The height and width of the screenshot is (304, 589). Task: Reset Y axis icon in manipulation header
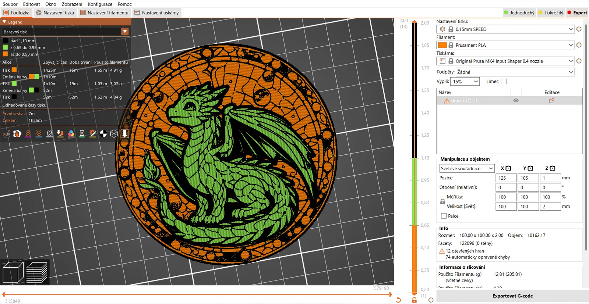click(x=530, y=168)
